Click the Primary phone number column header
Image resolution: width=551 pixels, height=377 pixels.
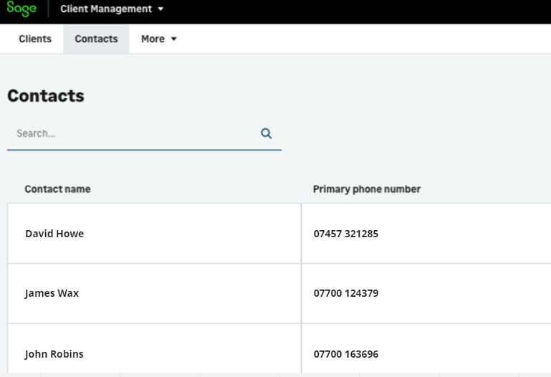click(x=366, y=189)
